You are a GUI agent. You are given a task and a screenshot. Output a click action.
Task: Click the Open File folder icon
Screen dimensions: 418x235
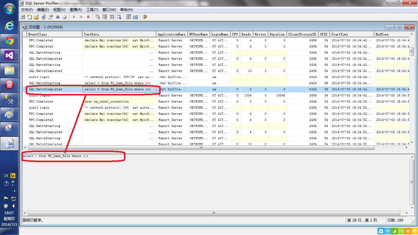(36, 17)
